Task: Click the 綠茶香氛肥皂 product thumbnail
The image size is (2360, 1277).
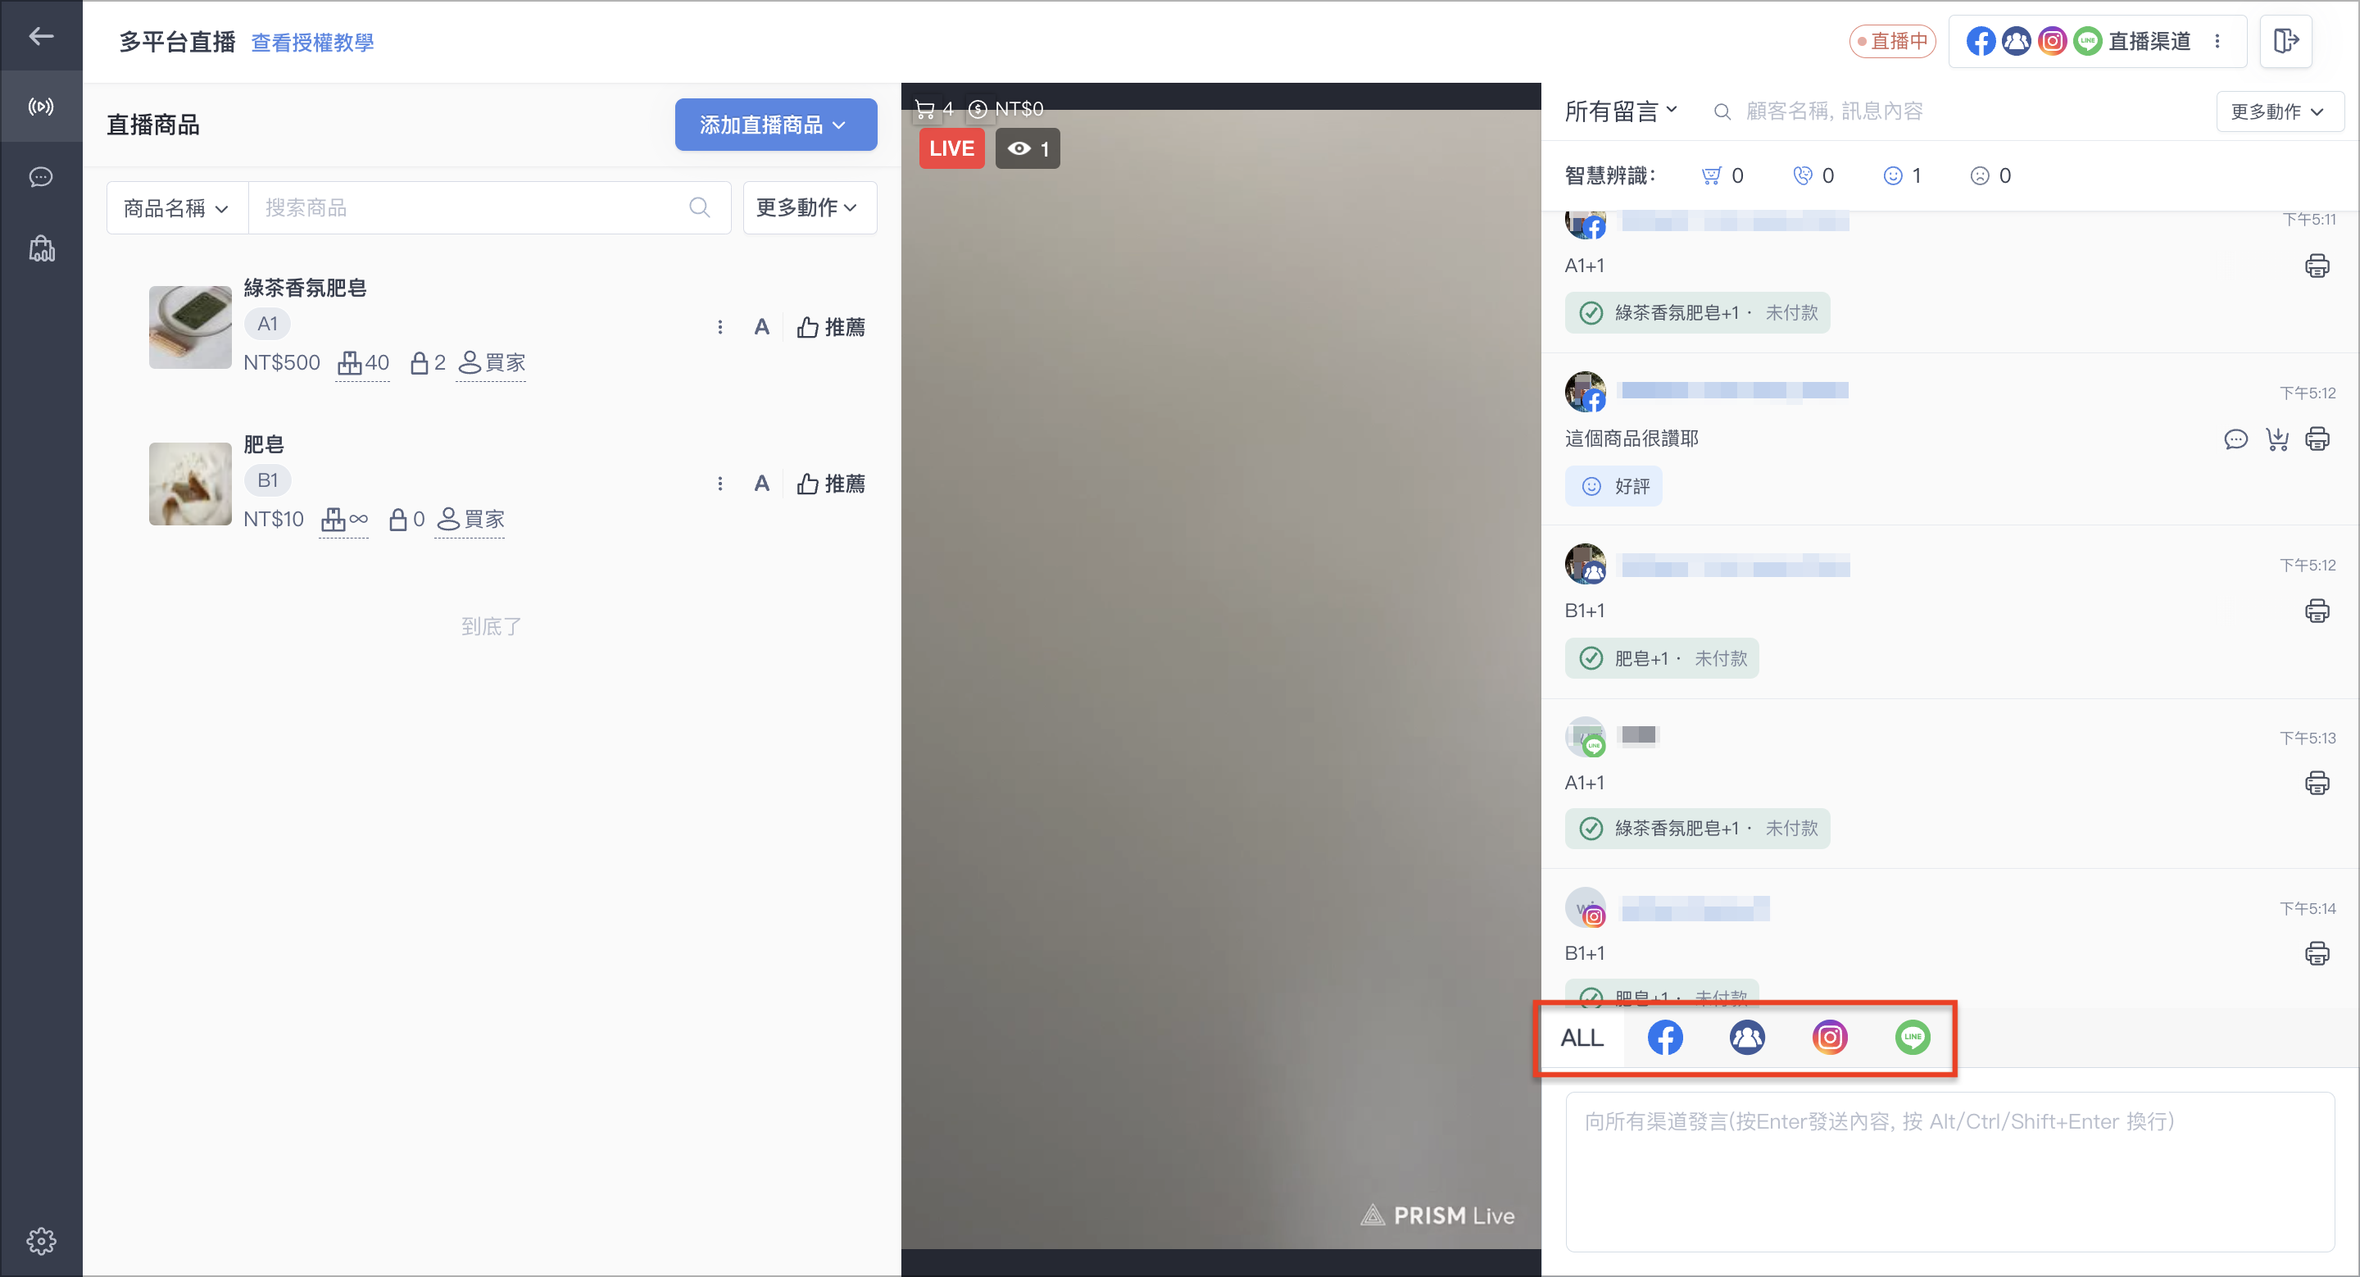Action: (x=191, y=327)
